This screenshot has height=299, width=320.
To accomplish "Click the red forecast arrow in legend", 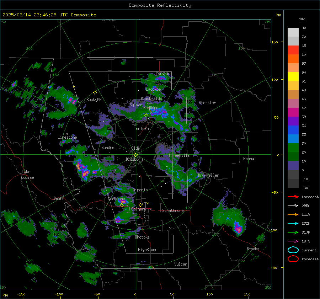I will (293, 197).
